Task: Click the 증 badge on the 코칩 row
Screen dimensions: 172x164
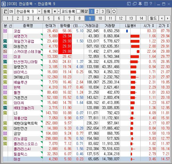Action: click(5, 31)
